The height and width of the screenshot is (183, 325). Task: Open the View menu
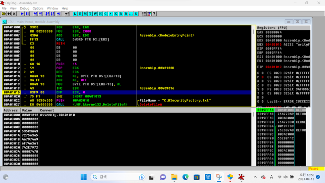13,8
